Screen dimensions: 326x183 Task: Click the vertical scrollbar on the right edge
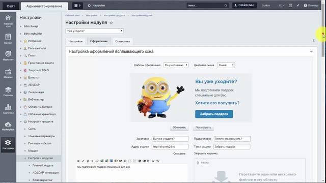click(x=323, y=91)
